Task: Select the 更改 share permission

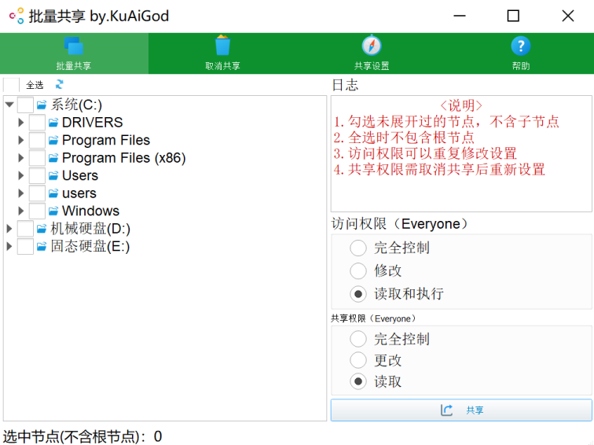Action: tap(376, 360)
